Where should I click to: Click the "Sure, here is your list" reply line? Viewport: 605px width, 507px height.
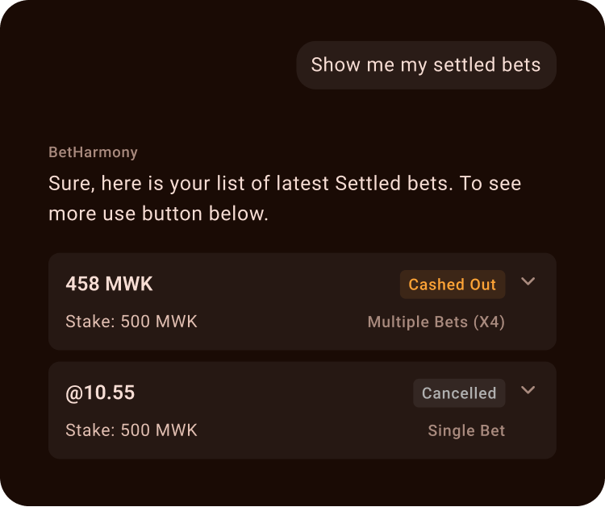(285, 184)
